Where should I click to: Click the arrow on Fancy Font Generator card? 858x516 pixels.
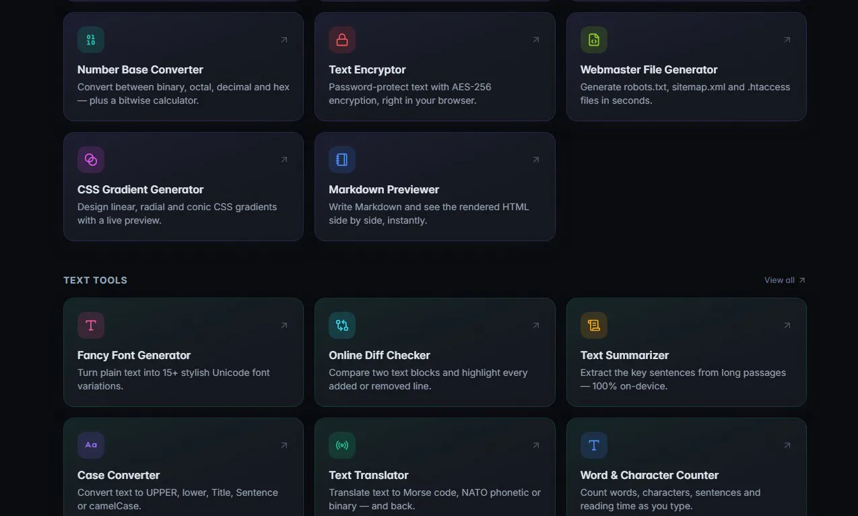point(284,325)
